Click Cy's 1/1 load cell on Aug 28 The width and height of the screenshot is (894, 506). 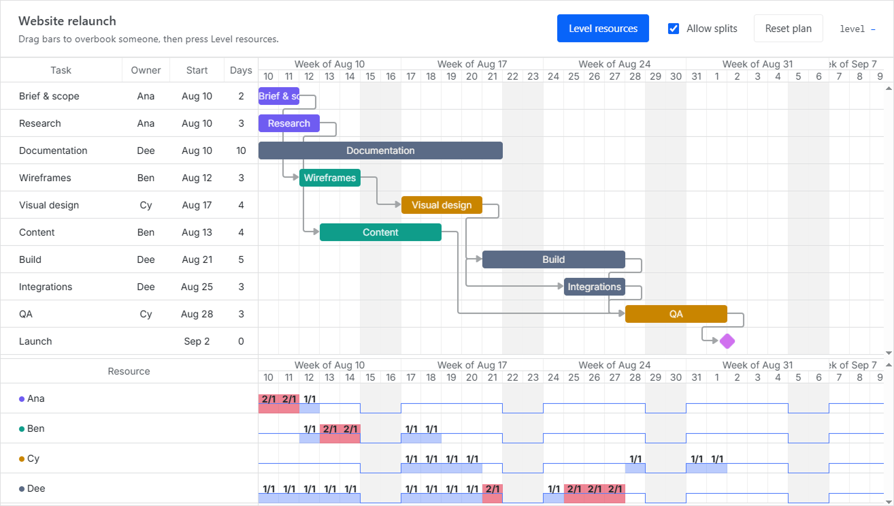(635, 463)
